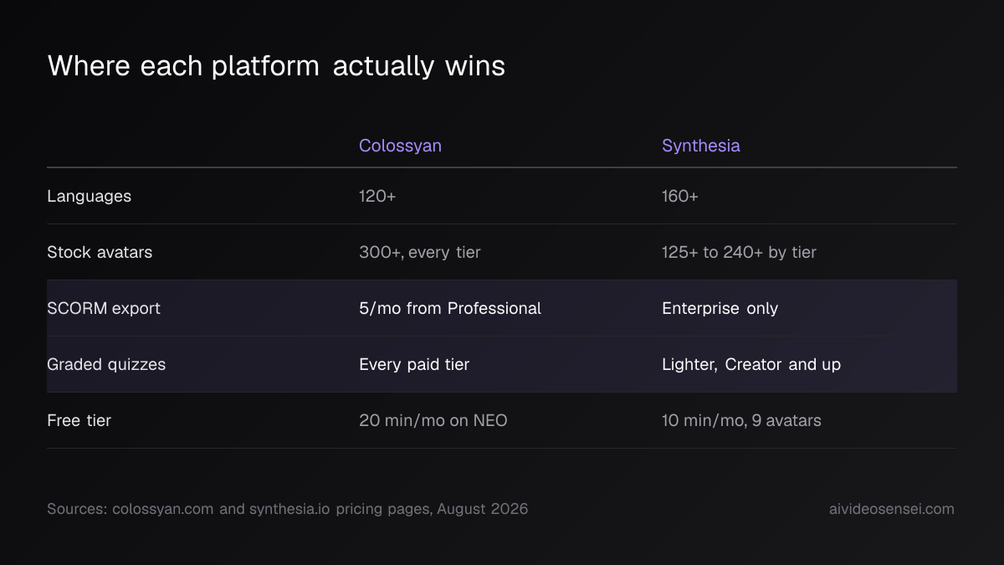Select '20 min/mo on NEO' cell
Screen dimensions: 1004x565
click(433, 420)
